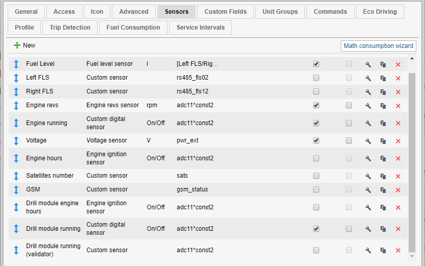Toggle the first checkbox for Voltage sensor

[x=316, y=140]
